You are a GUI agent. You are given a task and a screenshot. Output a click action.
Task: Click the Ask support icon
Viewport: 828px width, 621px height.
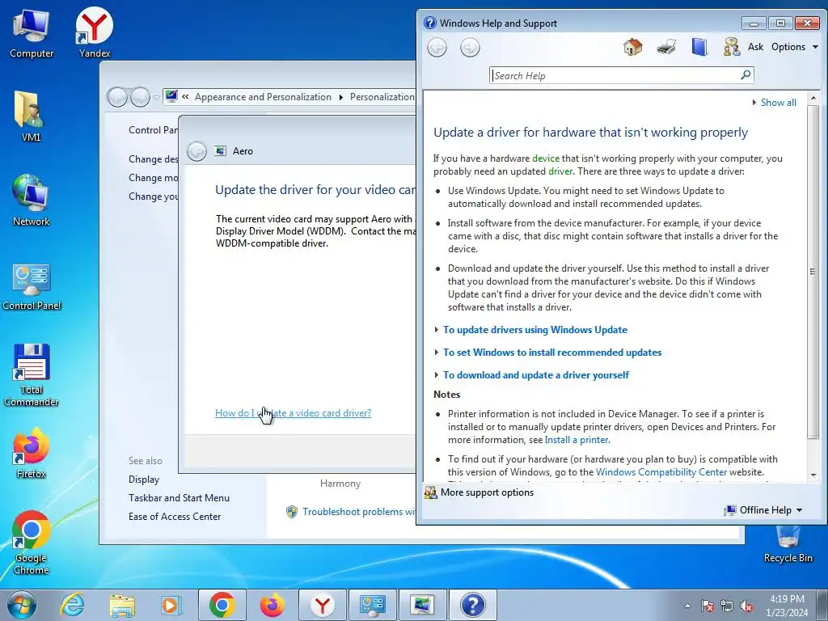pos(731,47)
